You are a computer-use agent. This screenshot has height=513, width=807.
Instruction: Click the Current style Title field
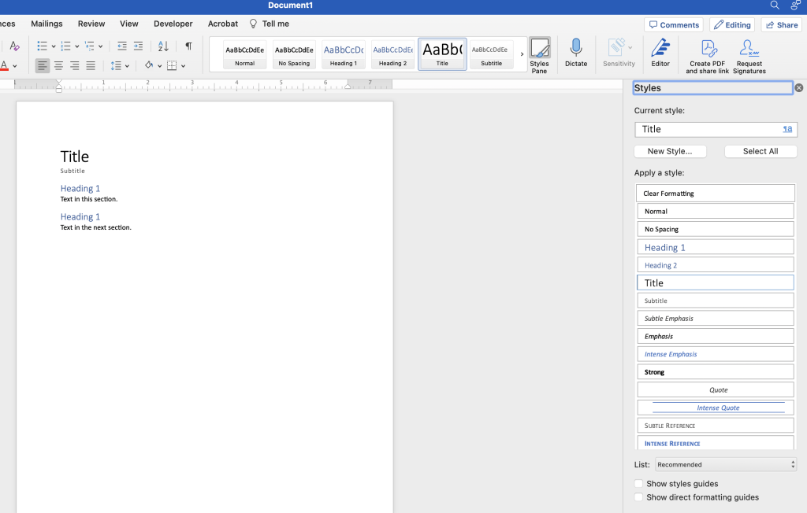click(716, 129)
